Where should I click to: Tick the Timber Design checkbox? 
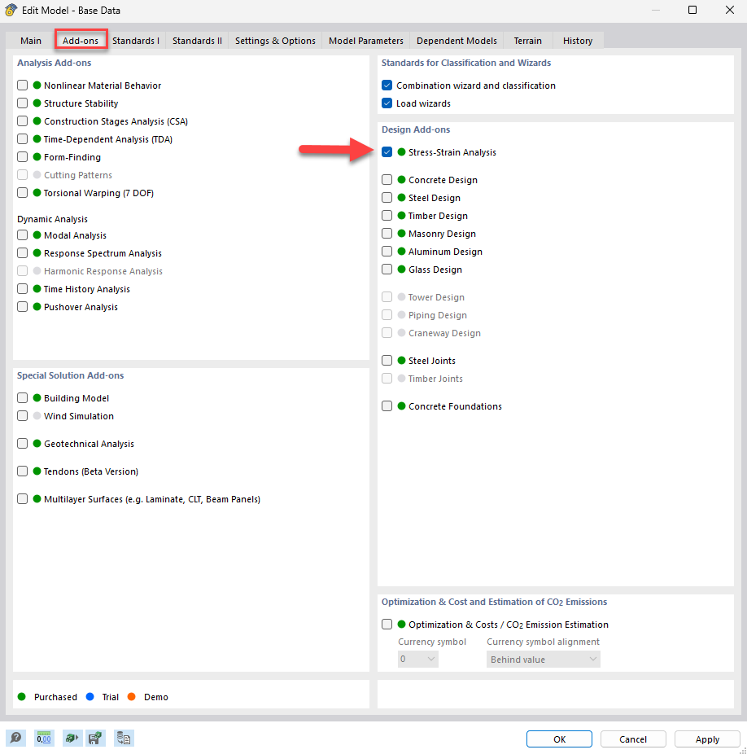point(387,216)
